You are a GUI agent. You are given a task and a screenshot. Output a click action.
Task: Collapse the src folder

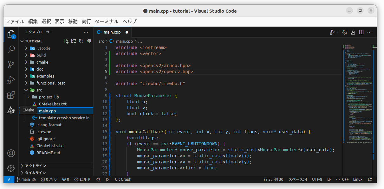[x=27, y=90]
